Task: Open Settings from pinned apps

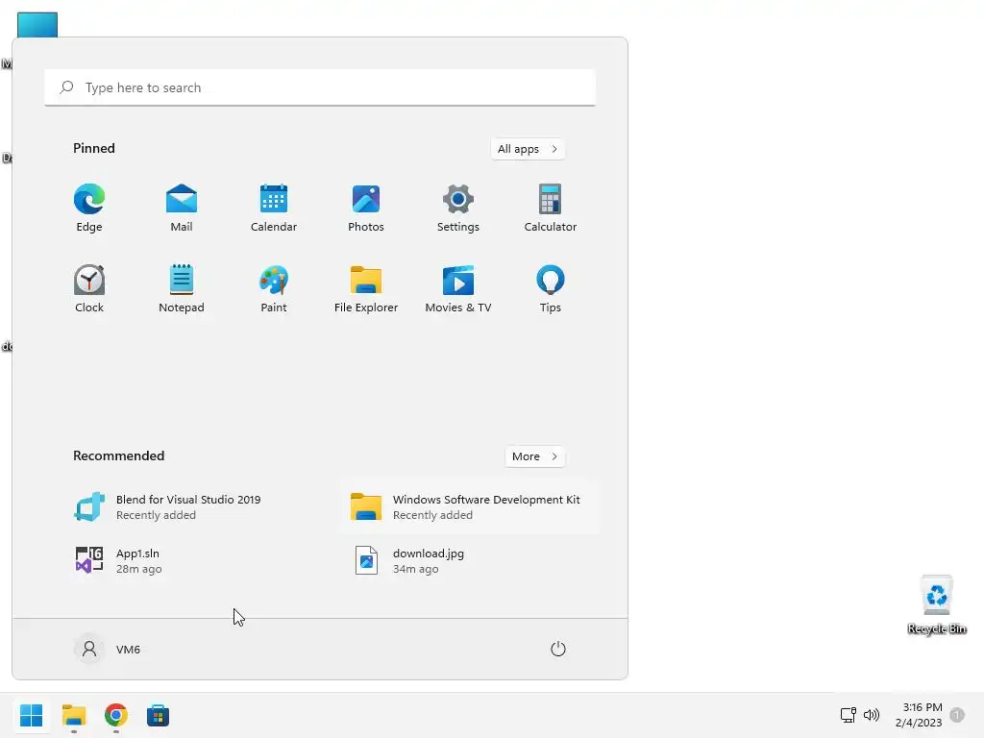Action: [x=458, y=208]
